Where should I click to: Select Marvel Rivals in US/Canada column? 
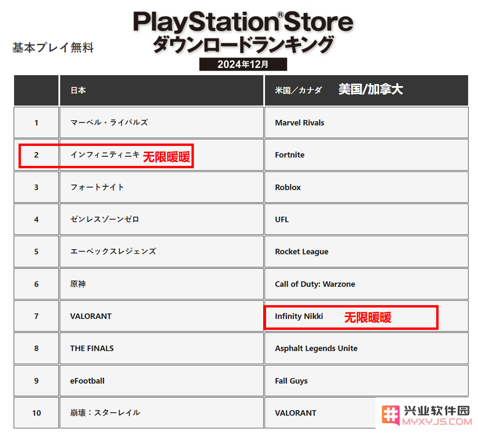coord(299,123)
